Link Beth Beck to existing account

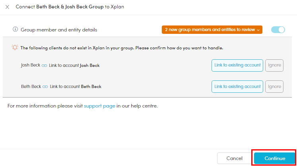tap(237, 86)
